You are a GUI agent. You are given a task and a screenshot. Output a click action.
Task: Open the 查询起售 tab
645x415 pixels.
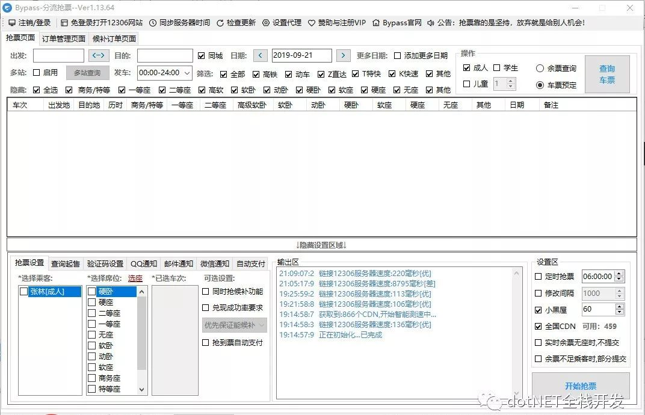[66, 263]
